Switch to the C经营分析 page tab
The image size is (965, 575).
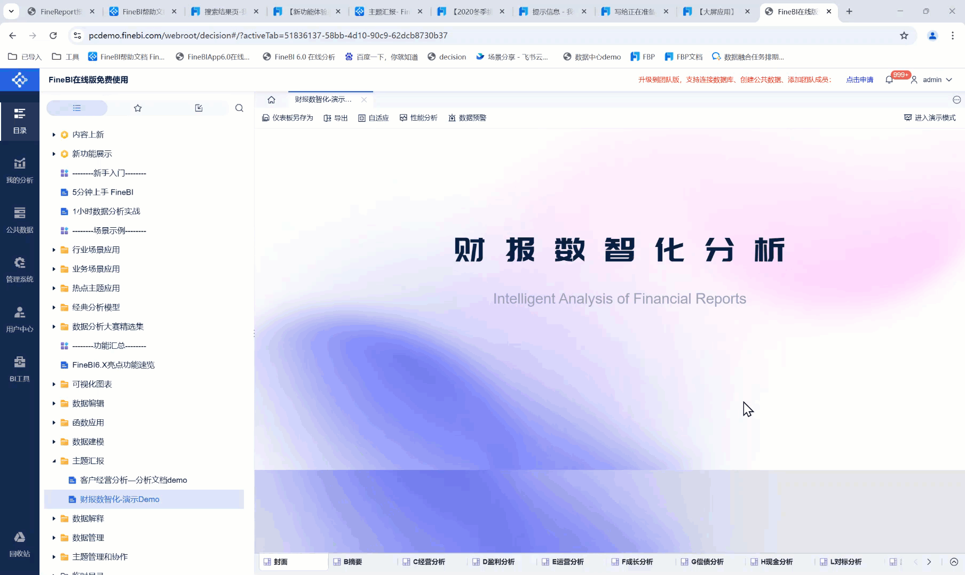pyautogui.click(x=424, y=562)
